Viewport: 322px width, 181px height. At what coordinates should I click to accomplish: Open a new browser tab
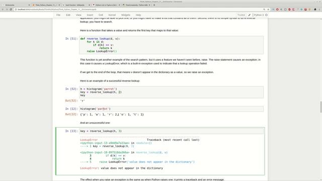tap(154, 5)
